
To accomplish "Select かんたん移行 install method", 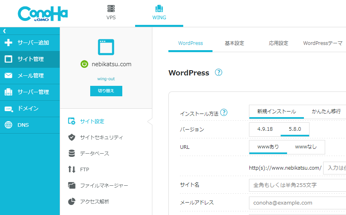I will 326,112.
